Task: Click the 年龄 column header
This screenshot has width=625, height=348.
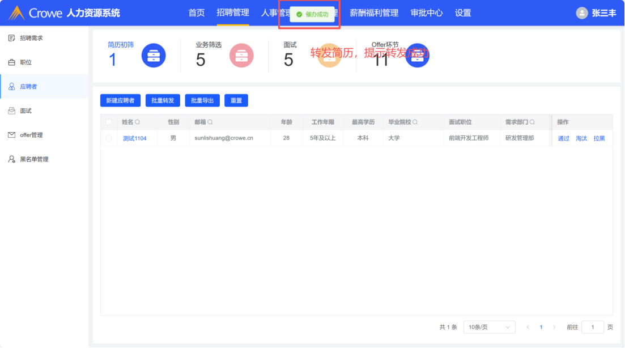Action: 287,122
